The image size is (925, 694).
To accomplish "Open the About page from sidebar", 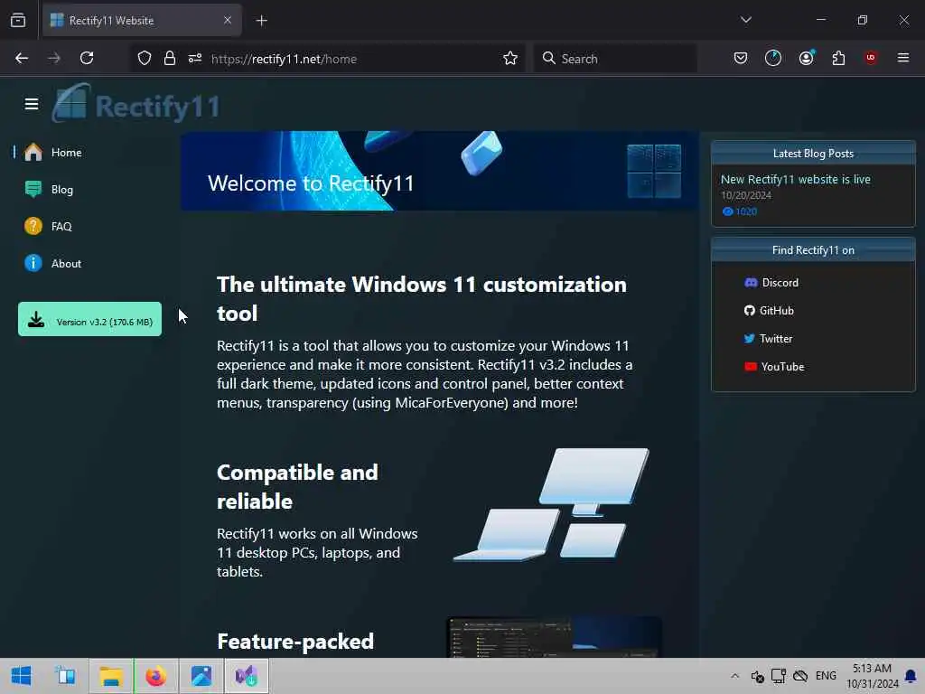I will point(66,264).
